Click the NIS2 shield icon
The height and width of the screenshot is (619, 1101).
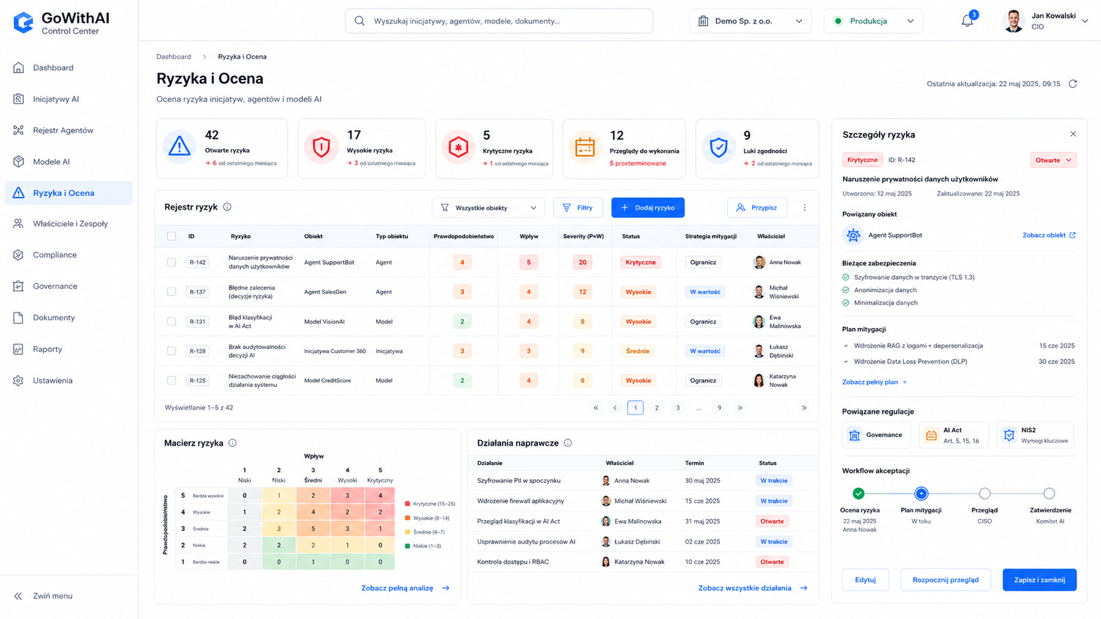(1009, 435)
